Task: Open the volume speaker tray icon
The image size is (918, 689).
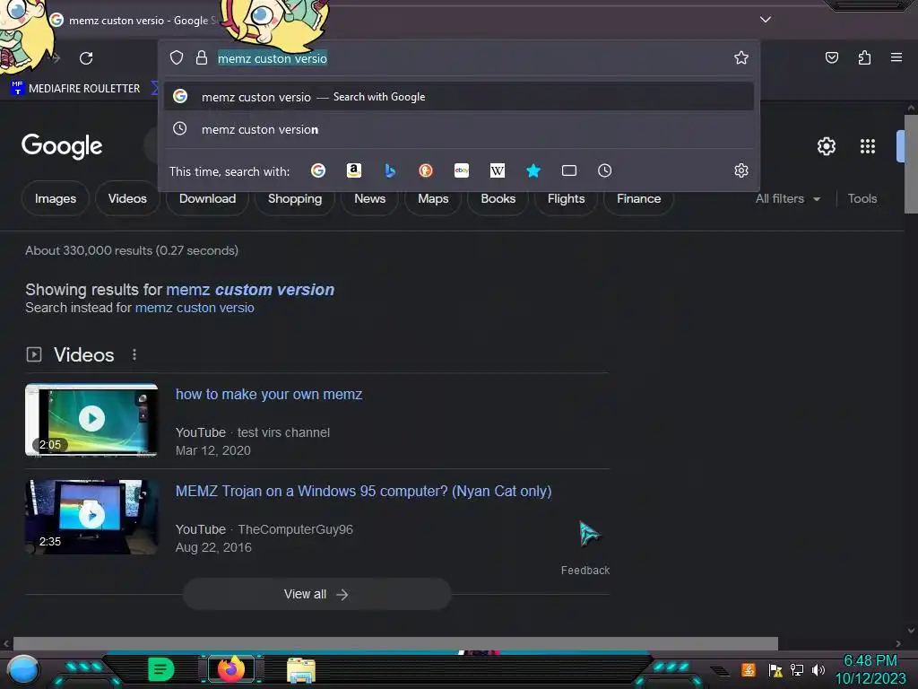Action: [818, 669]
